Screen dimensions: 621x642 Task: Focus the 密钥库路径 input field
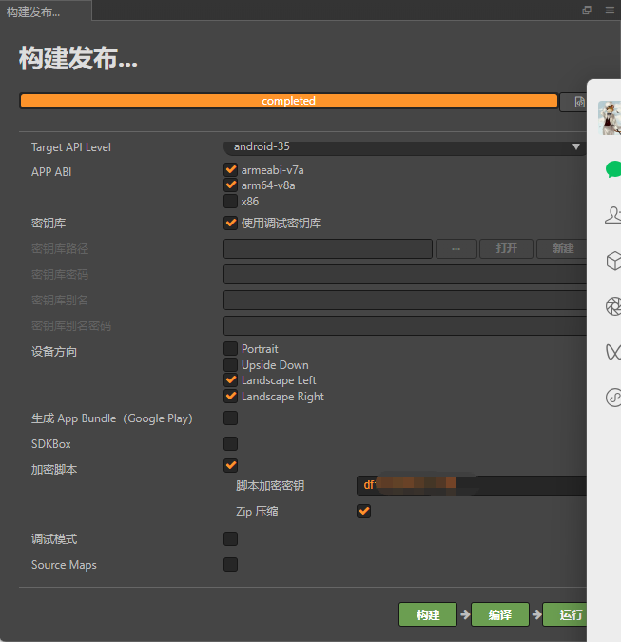tap(328, 248)
